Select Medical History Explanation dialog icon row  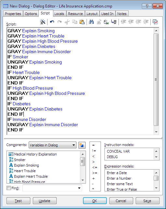(x=44, y=154)
